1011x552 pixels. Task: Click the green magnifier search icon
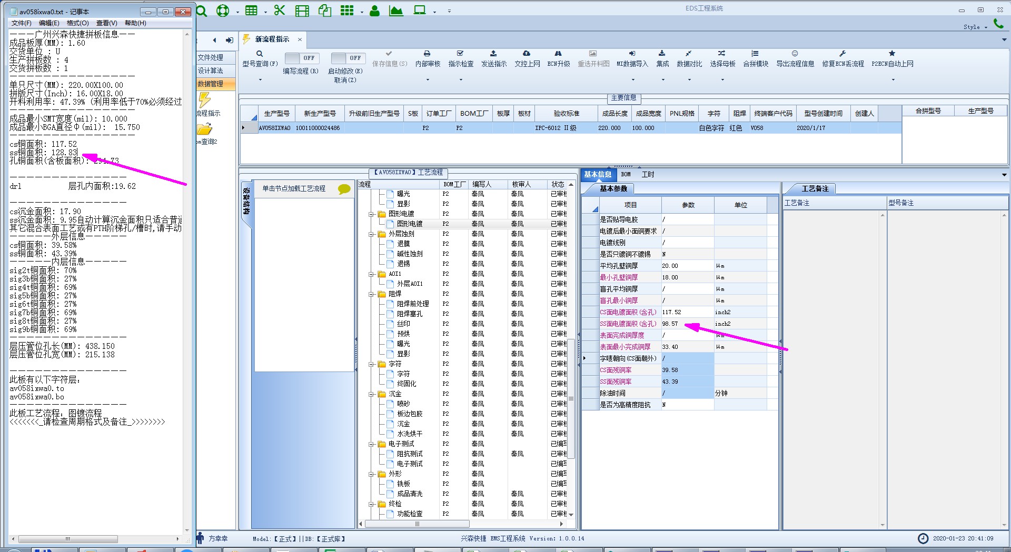pos(202,11)
